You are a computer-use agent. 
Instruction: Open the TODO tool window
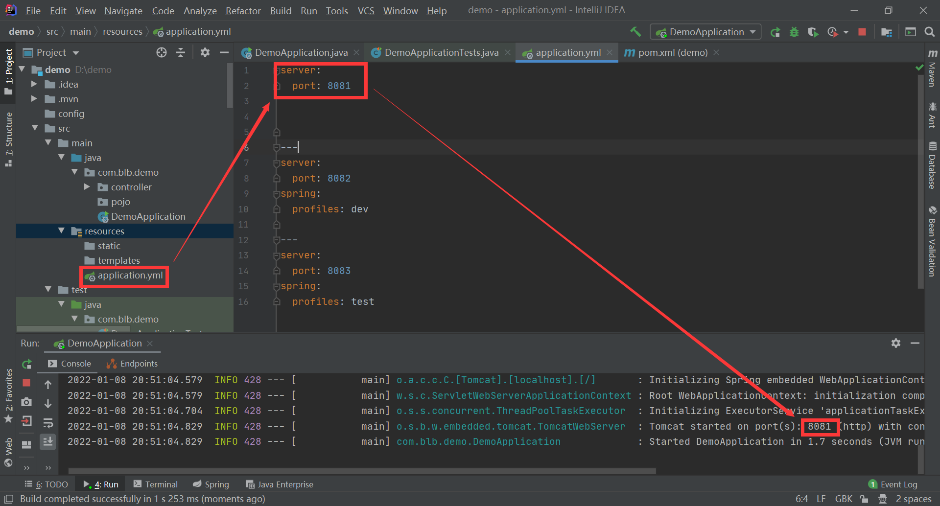[x=47, y=484]
